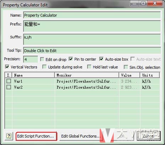Click the Suffix kJ/h field
Screen dimensions: 165x145
[92, 39]
